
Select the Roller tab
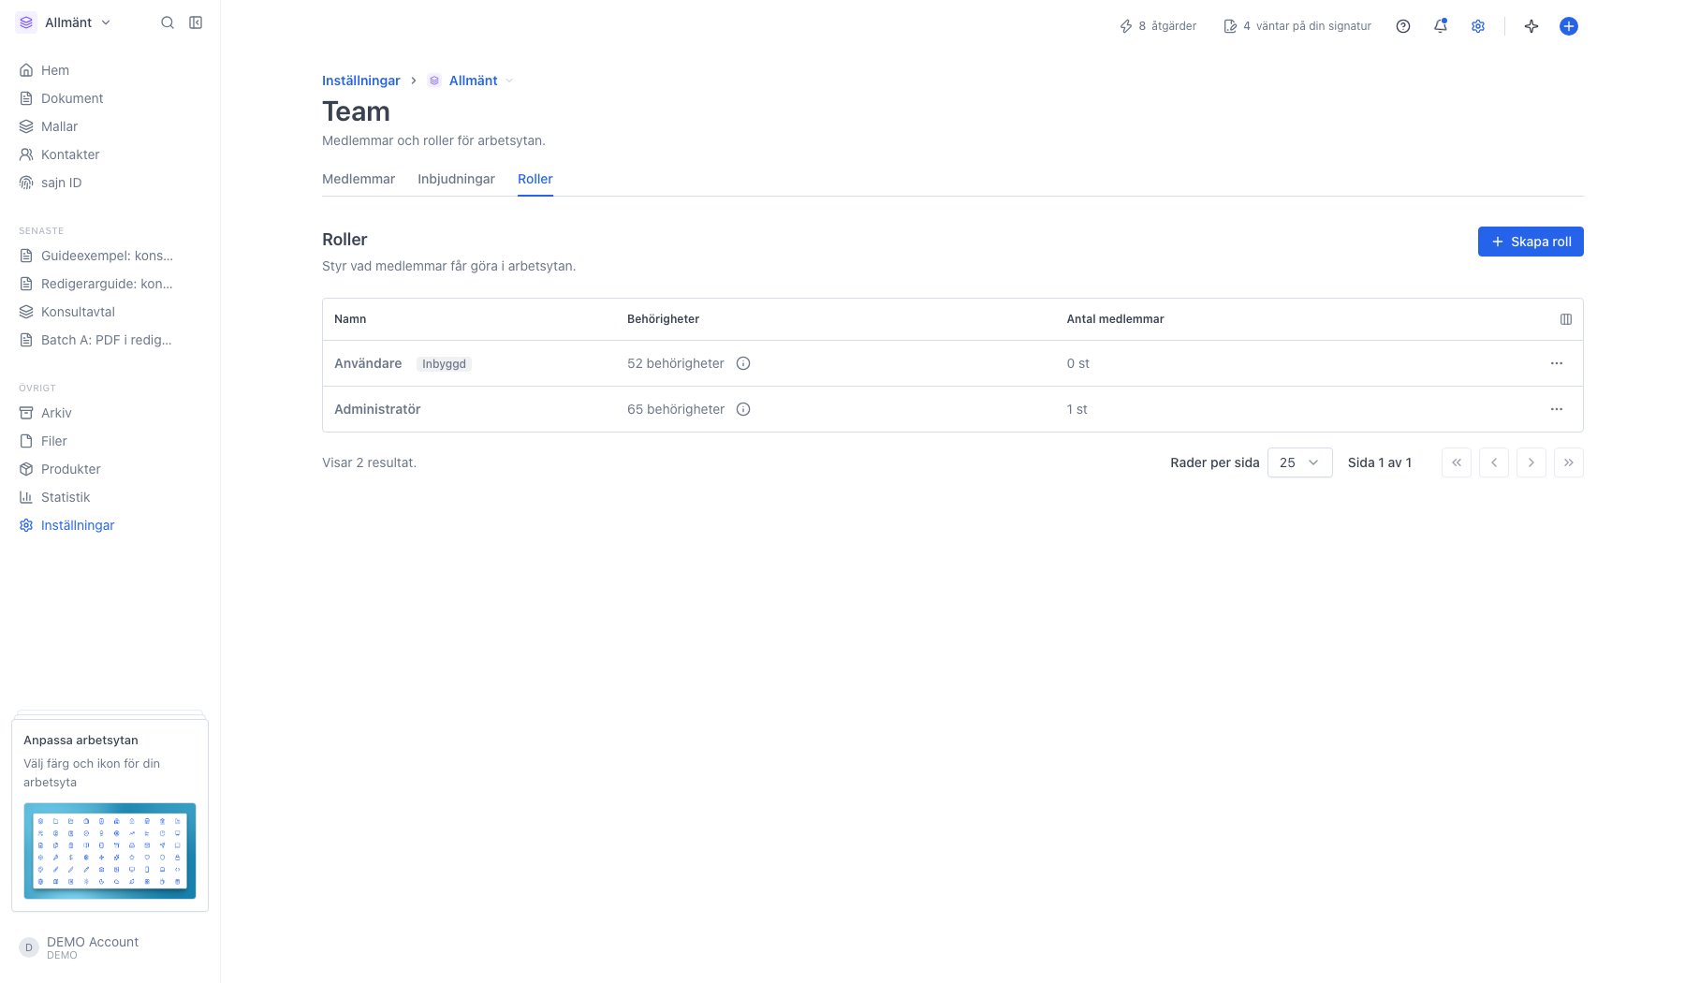(x=535, y=179)
